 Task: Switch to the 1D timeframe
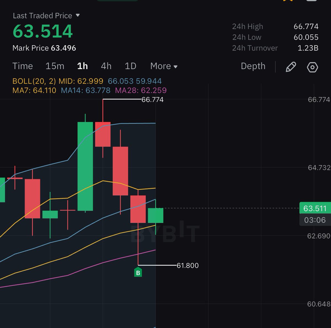pos(130,66)
